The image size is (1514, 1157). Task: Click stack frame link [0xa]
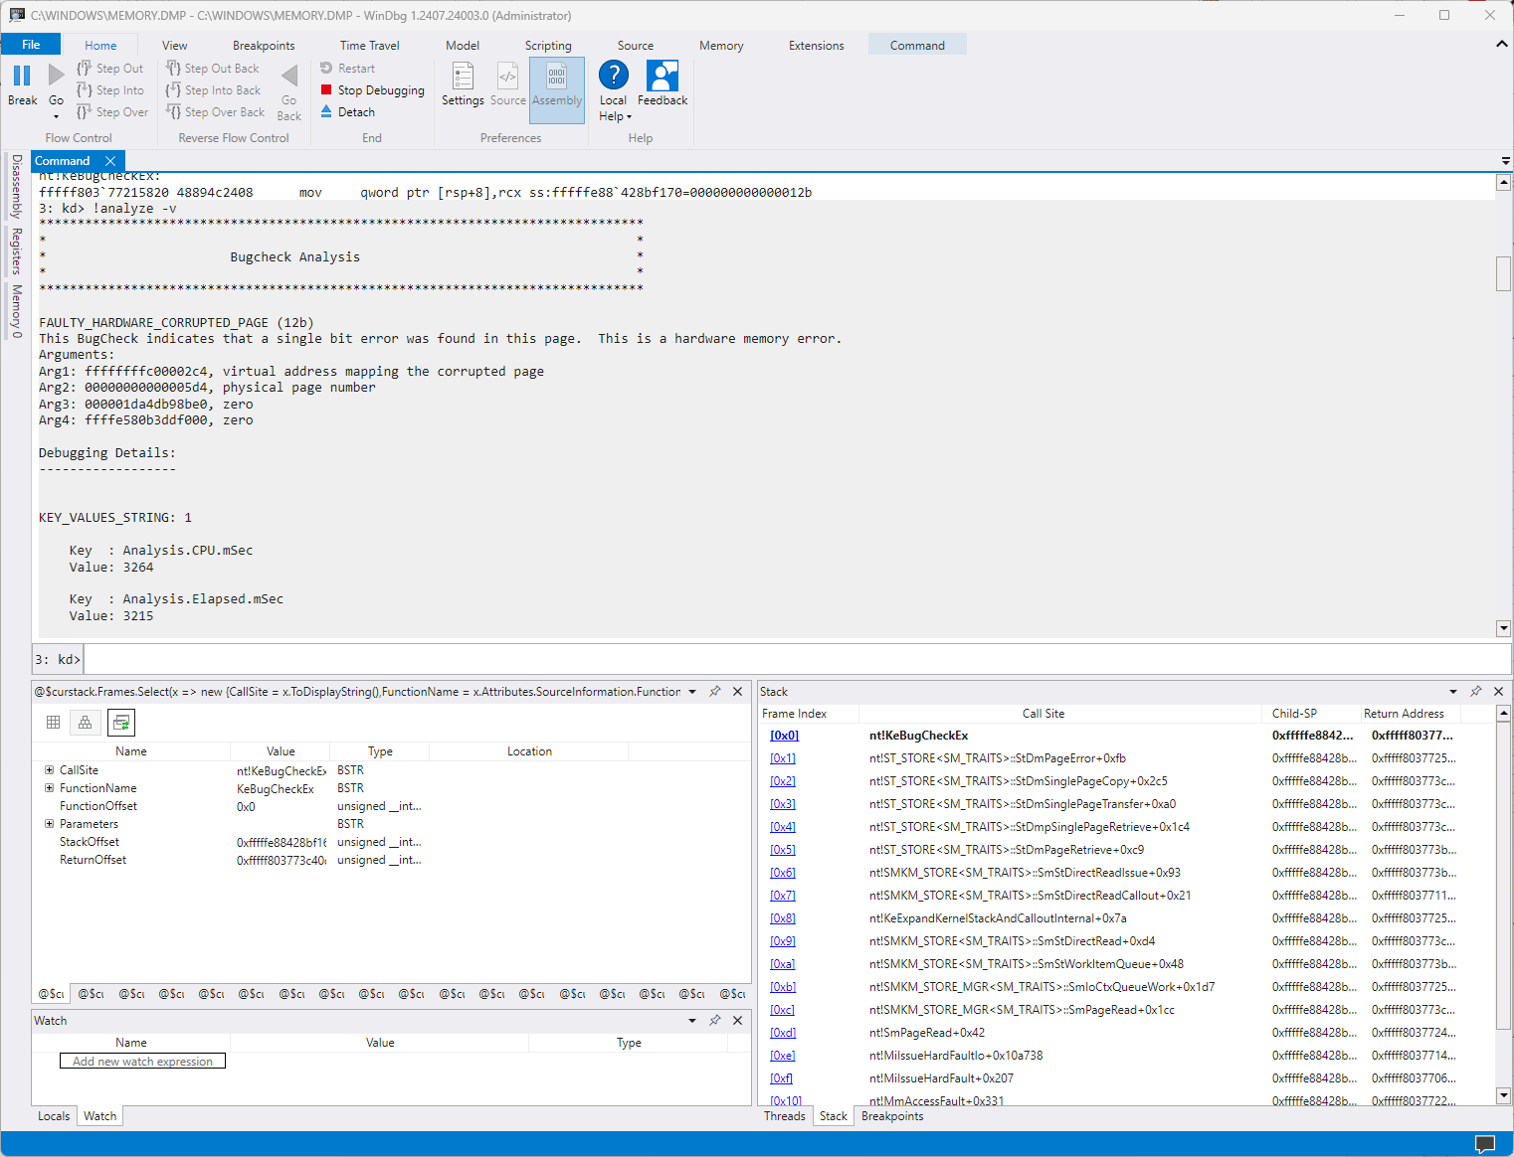click(783, 964)
